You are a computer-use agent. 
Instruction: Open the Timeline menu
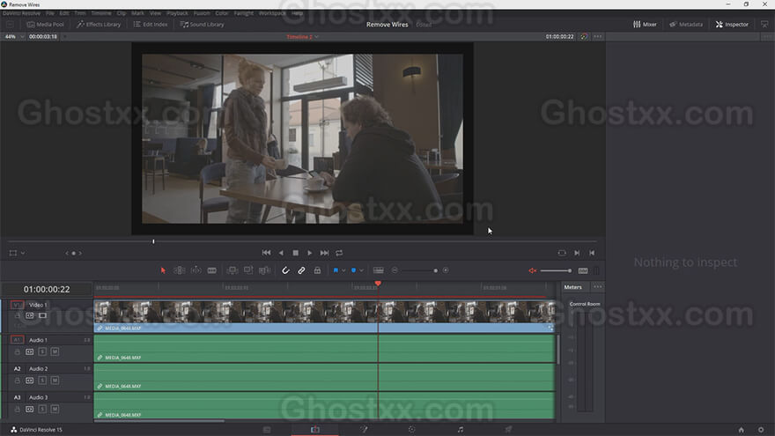tap(101, 13)
